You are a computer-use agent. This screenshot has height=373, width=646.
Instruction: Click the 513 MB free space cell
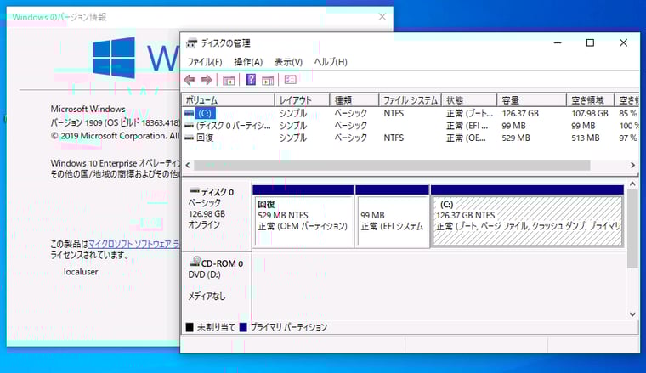[585, 138]
